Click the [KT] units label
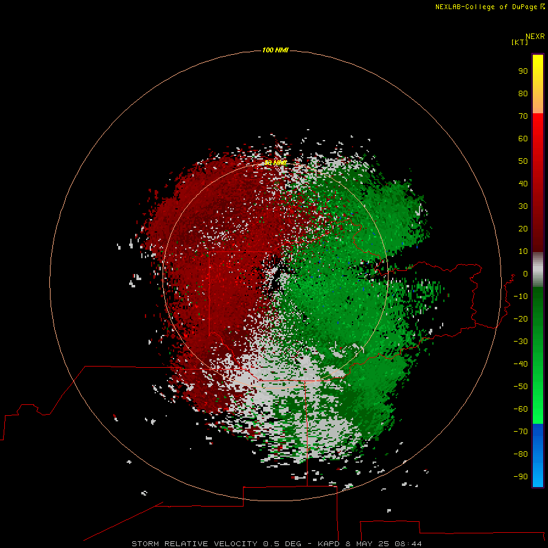 point(519,42)
